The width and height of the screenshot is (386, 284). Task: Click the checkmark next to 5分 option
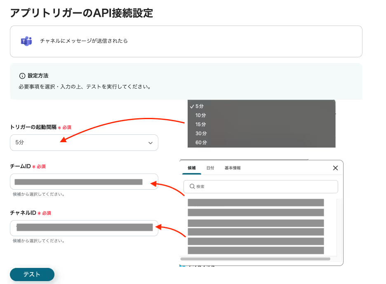pos(192,106)
